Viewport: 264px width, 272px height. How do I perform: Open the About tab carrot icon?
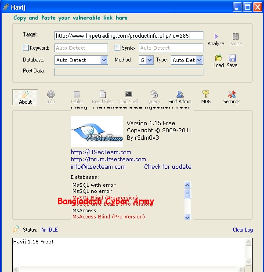pos(25,94)
